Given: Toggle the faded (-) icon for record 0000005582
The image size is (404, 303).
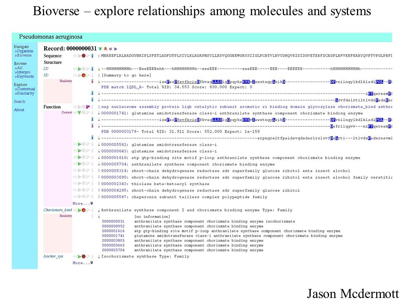Looking at the screenshot, I should 75,144.
